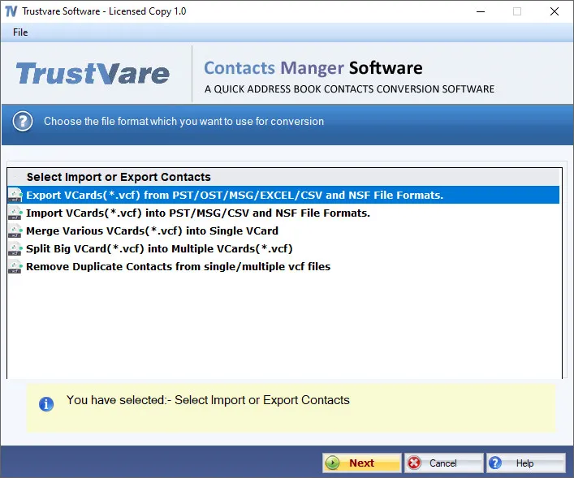Minimize the Trustvare Software window

click(x=481, y=11)
